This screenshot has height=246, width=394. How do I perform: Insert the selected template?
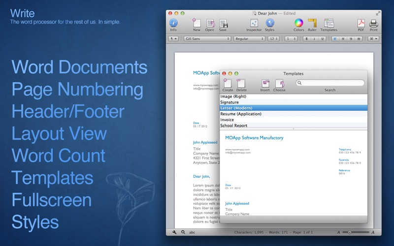265,84
